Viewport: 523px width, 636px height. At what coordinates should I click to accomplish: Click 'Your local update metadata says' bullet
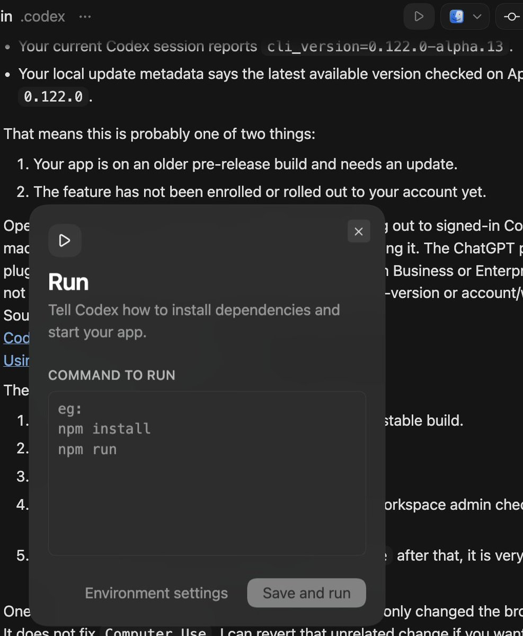pyautogui.click(x=270, y=85)
